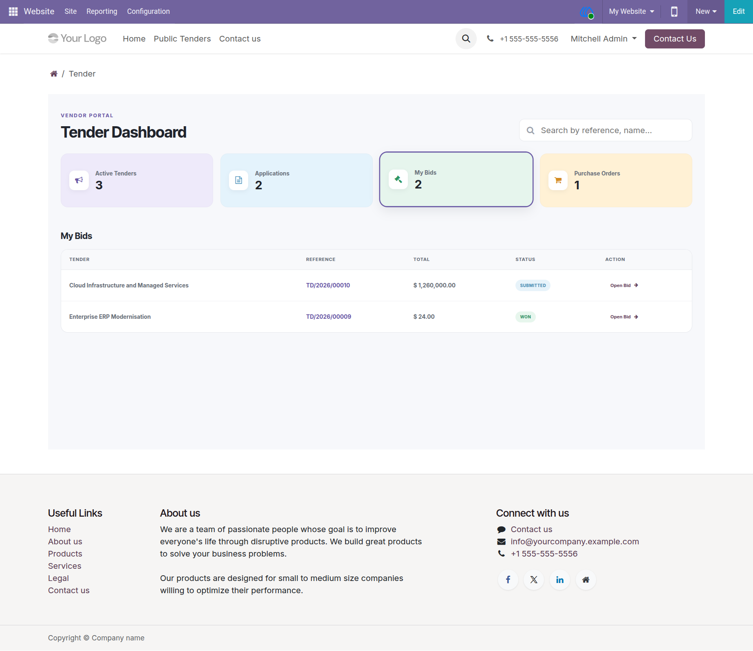Open the X social icon
This screenshot has width=753, height=651.
pyautogui.click(x=534, y=580)
